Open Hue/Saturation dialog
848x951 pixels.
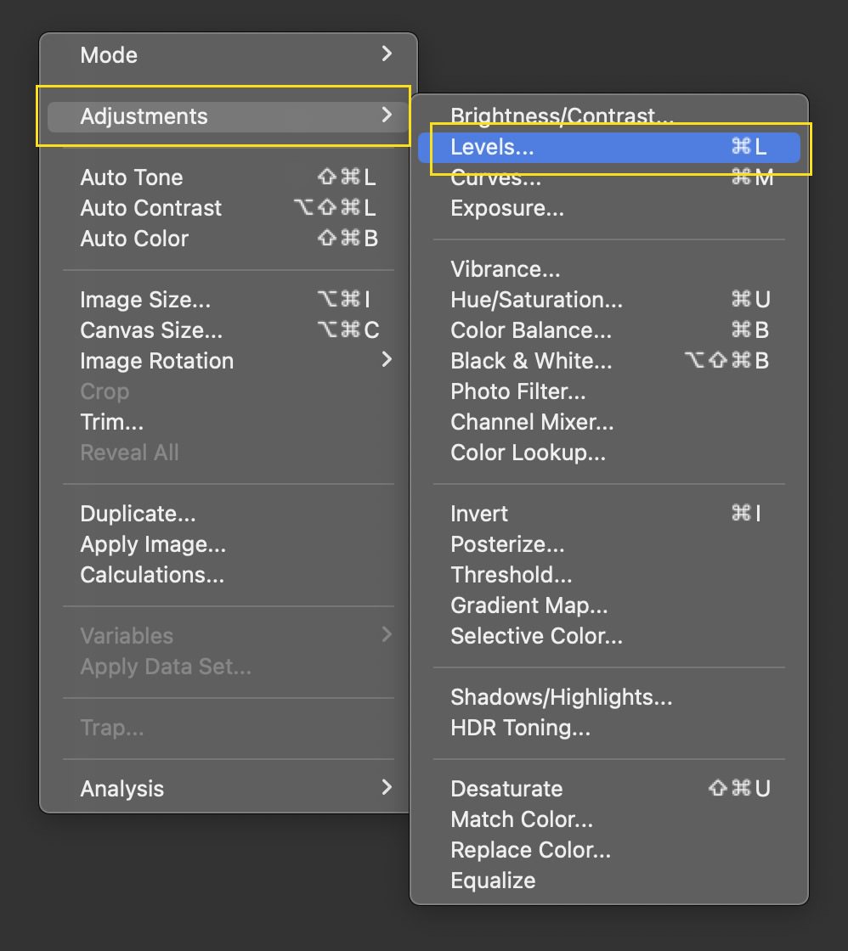point(536,300)
